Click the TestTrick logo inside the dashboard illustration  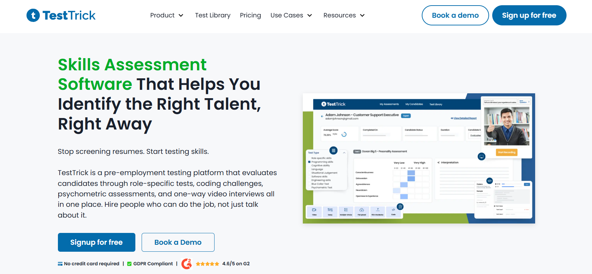[333, 104]
